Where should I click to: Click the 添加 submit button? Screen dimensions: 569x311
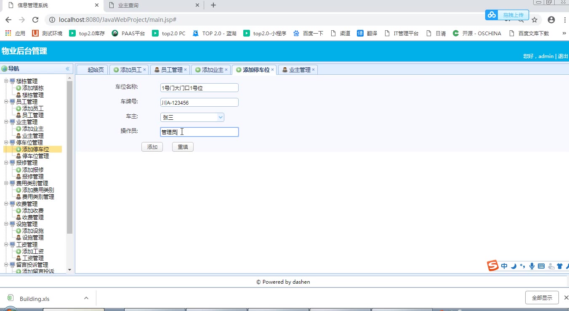point(152,147)
